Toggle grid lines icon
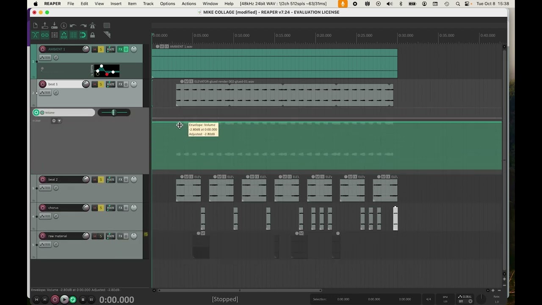The image size is (542, 305). click(73, 35)
